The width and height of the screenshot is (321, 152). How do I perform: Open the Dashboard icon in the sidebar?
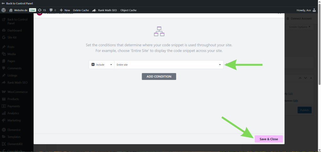tap(4, 30)
